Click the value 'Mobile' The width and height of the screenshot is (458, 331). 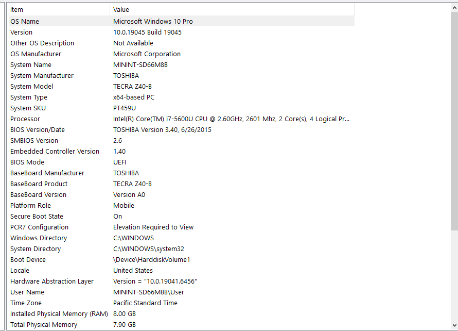(124, 205)
